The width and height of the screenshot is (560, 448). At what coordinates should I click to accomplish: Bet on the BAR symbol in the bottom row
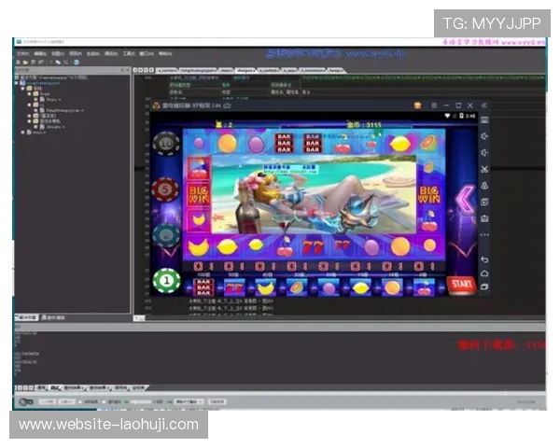203,287
